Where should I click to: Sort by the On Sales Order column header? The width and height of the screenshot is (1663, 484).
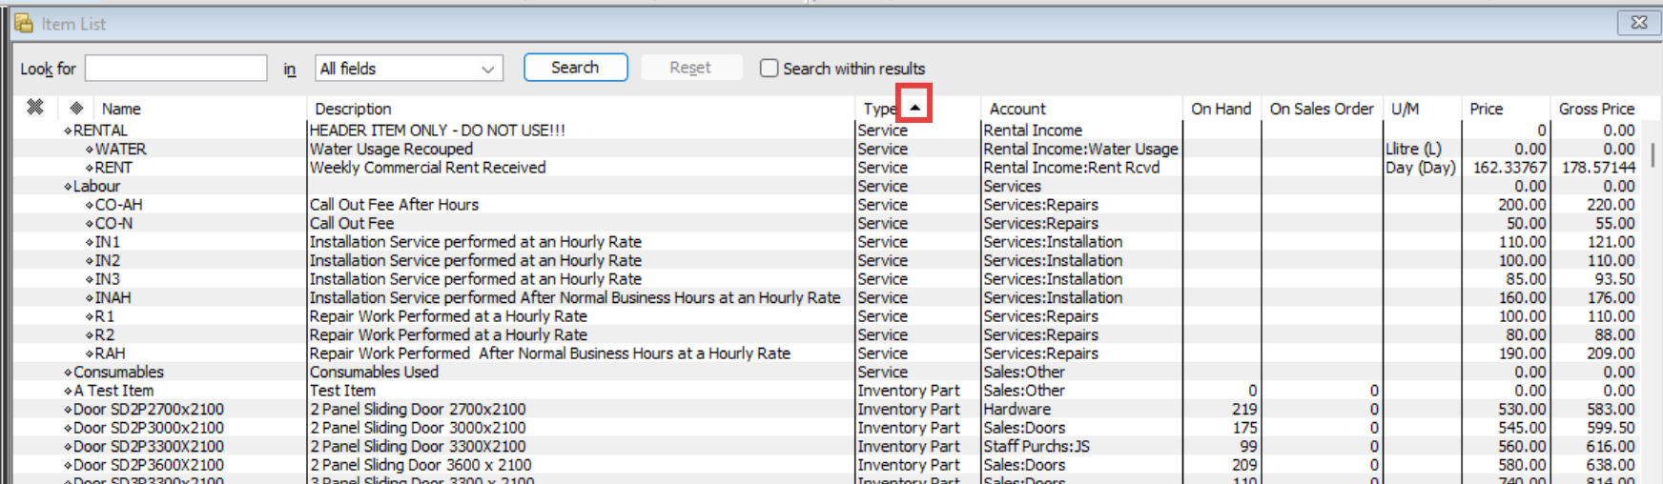click(x=1322, y=109)
